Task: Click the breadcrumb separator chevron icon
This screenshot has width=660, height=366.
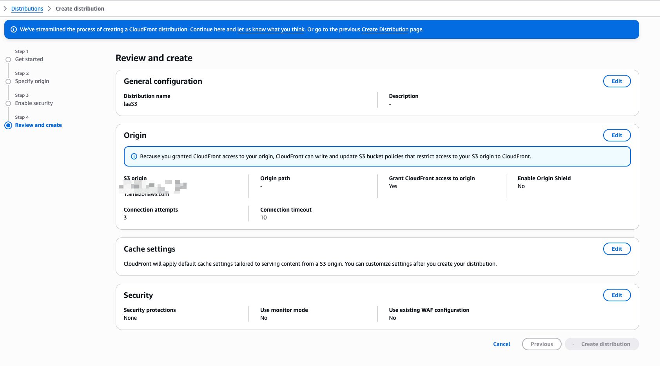Action: pos(49,9)
